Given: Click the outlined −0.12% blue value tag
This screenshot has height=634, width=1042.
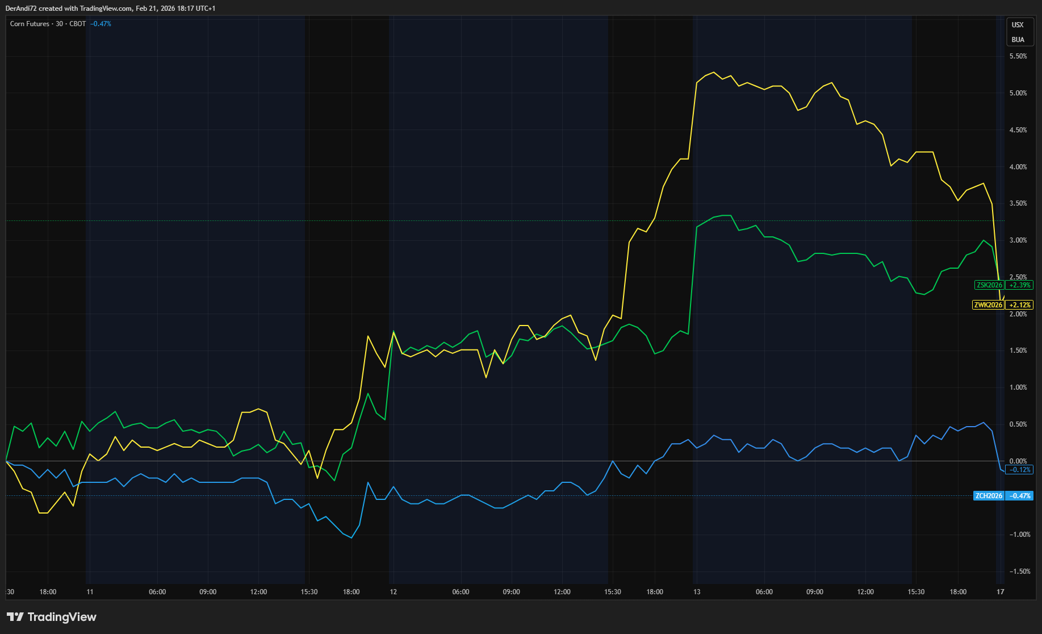Looking at the screenshot, I should pyautogui.click(x=1019, y=470).
